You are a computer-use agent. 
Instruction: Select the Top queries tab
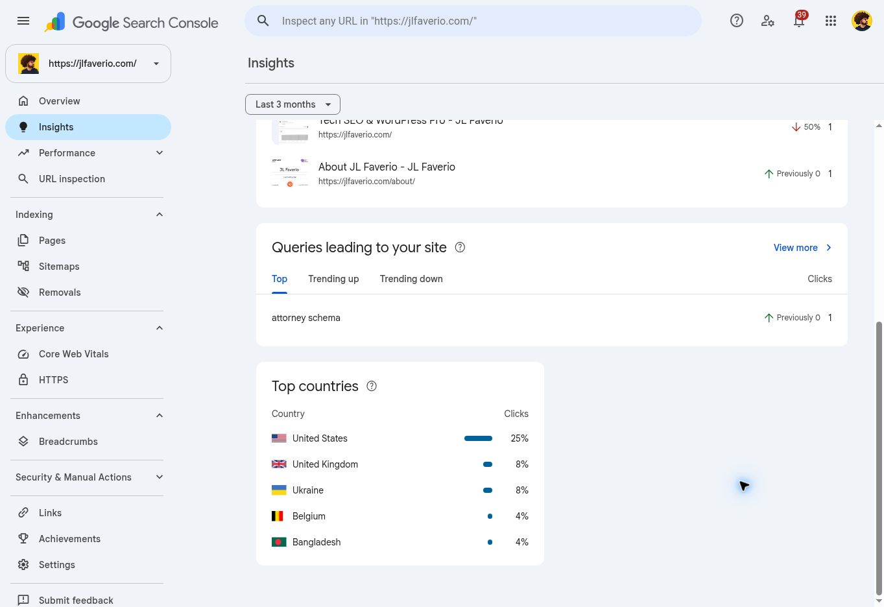point(280,279)
